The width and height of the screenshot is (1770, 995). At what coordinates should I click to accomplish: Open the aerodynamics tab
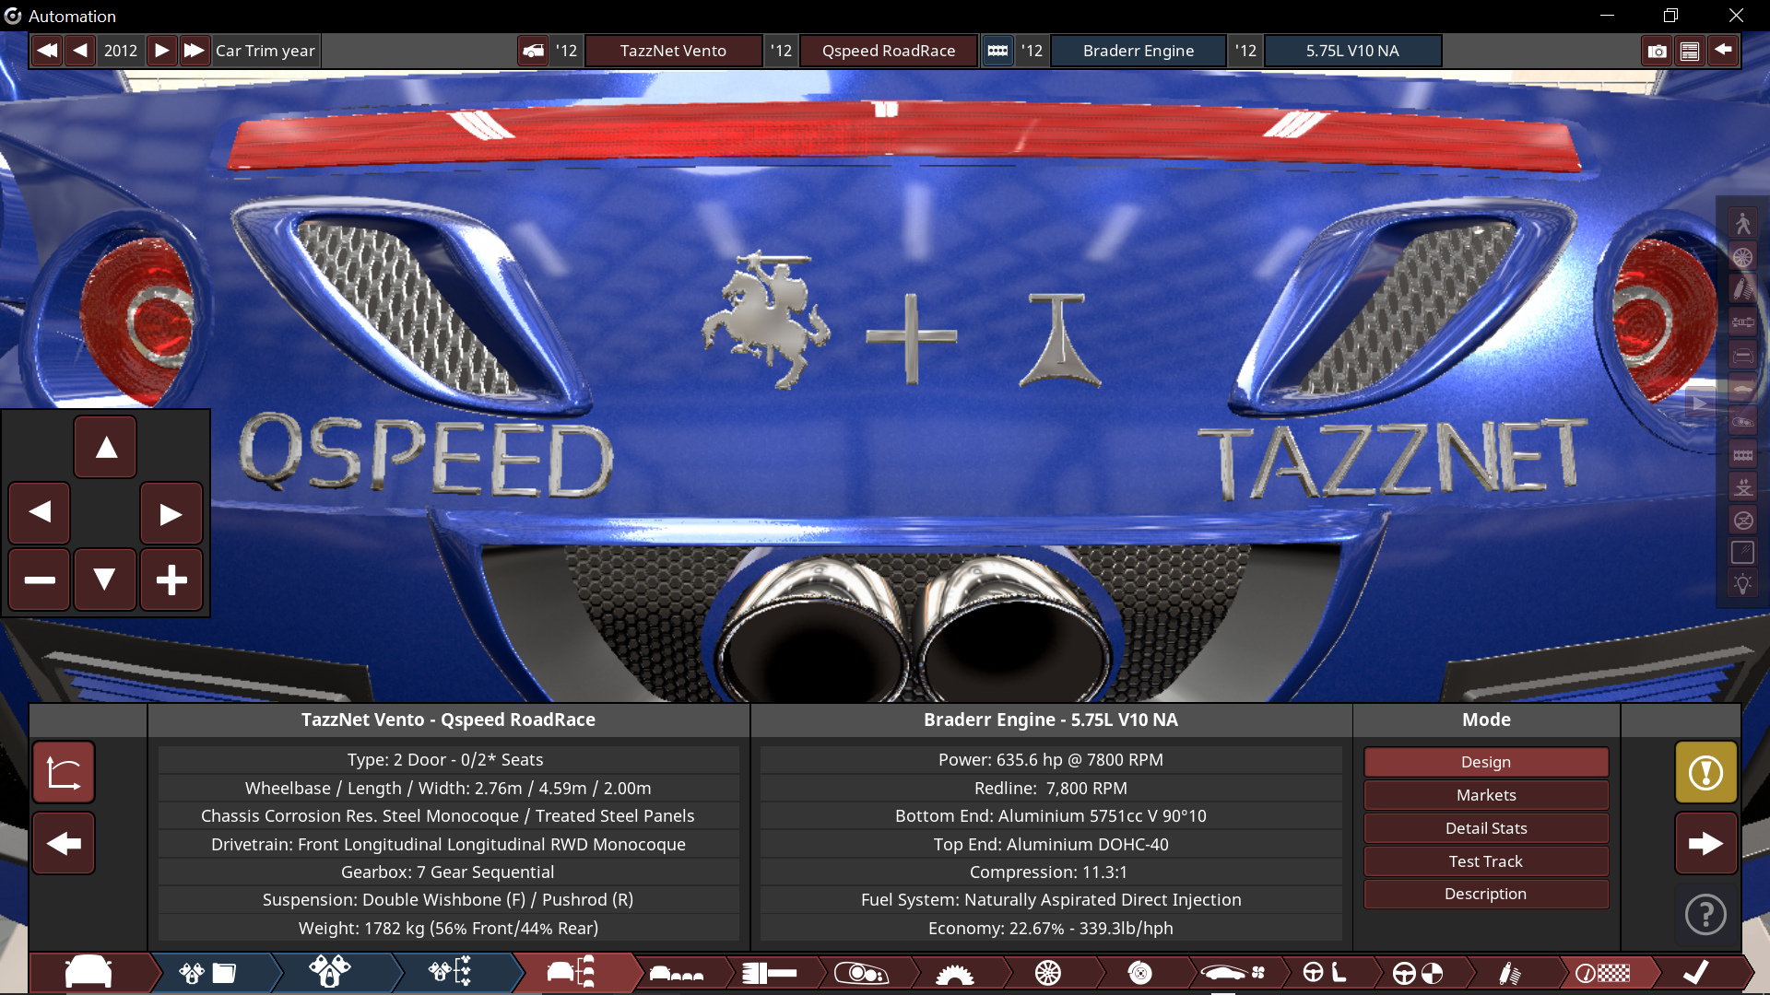point(1232,973)
